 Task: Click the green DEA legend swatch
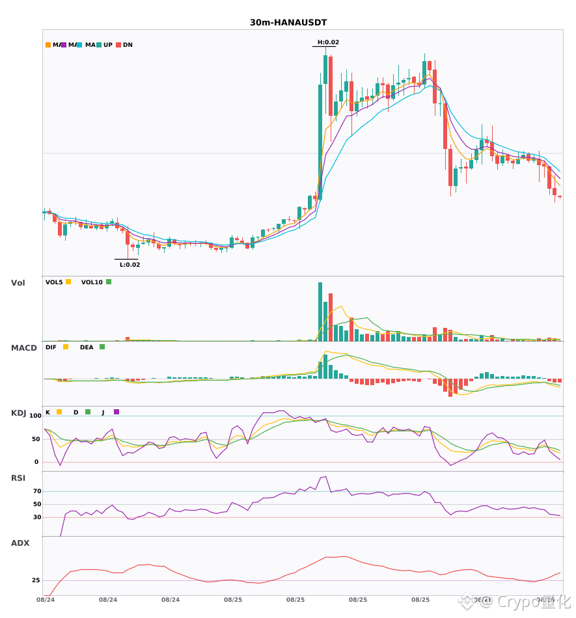click(x=102, y=347)
